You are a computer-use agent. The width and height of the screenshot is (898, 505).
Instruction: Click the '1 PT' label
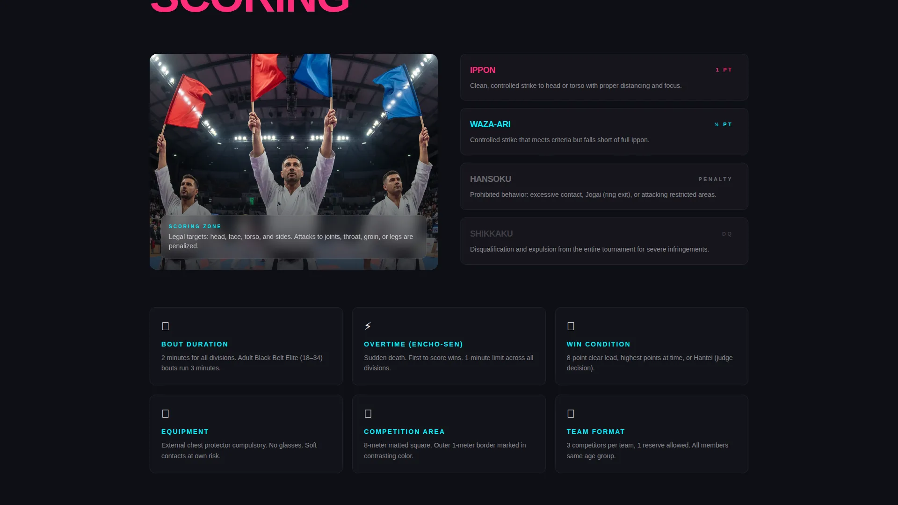click(x=724, y=70)
